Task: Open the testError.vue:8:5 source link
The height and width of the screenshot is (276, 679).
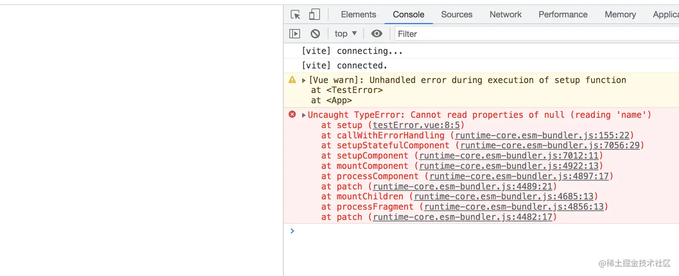Action: point(418,125)
